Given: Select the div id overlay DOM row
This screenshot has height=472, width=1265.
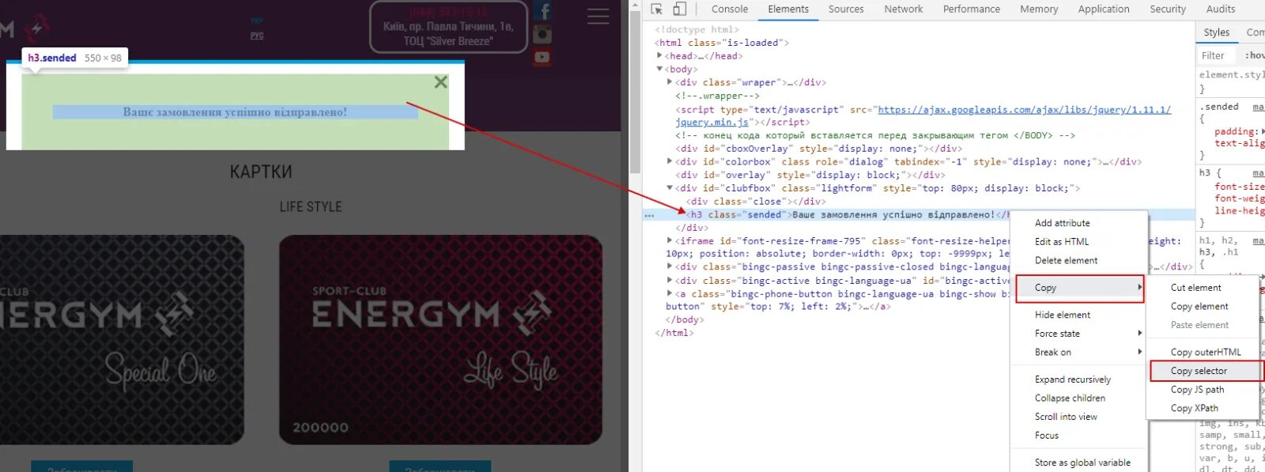Looking at the screenshot, I should [x=810, y=175].
